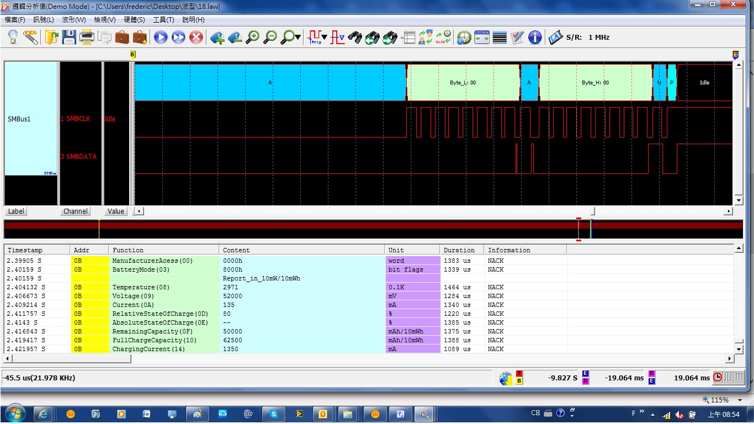Viewport: 754px width, 424px height.
Task: Open find with the plain binoculars icon
Action: click(355, 37)
